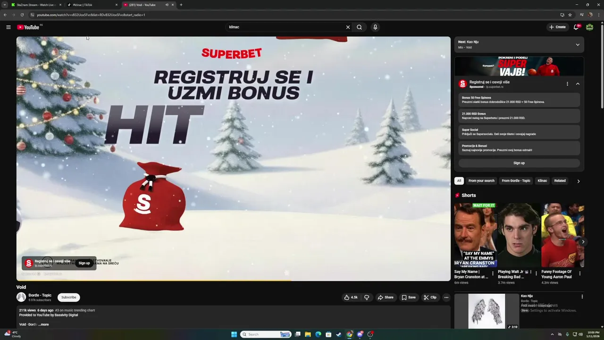Like the video Void
The height and width of the screenshot is (340, 604).
[351, 297]
